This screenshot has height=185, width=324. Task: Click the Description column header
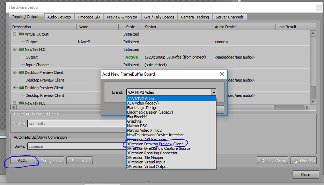pyautogui.click(x=43, y=27)
